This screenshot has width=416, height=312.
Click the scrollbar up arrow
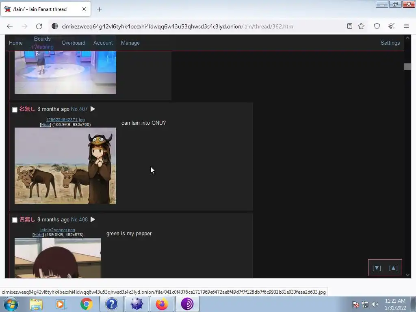click(407, 38)
